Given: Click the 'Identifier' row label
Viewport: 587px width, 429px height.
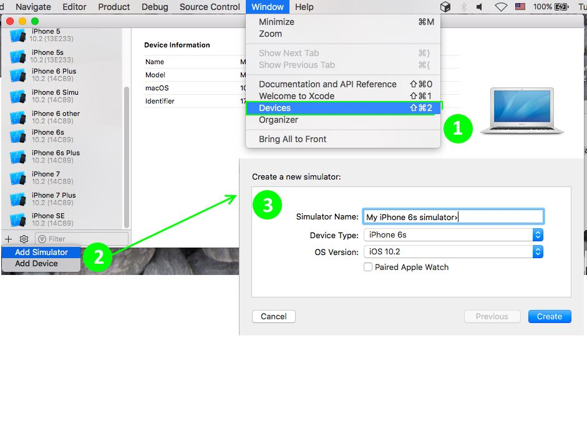Looking at the screenshot, I should pyautogui.click(x=160, y=101).
